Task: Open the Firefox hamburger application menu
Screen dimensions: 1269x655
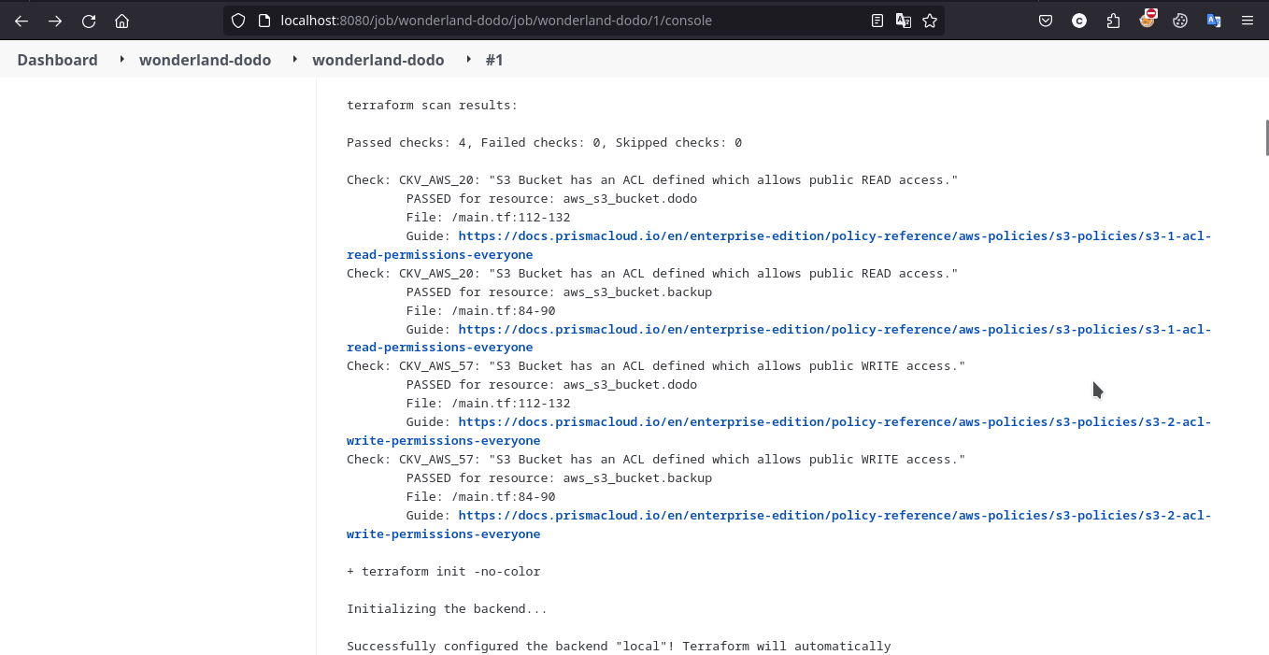Action: coord(1248,21)
